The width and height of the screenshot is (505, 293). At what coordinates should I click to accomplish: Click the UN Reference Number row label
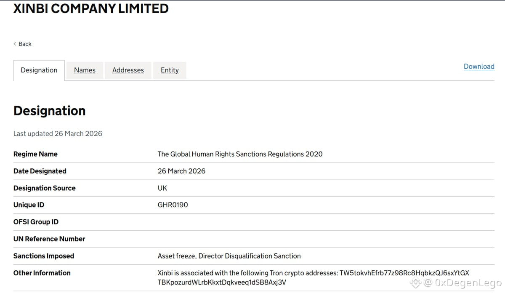coord(49,239)
